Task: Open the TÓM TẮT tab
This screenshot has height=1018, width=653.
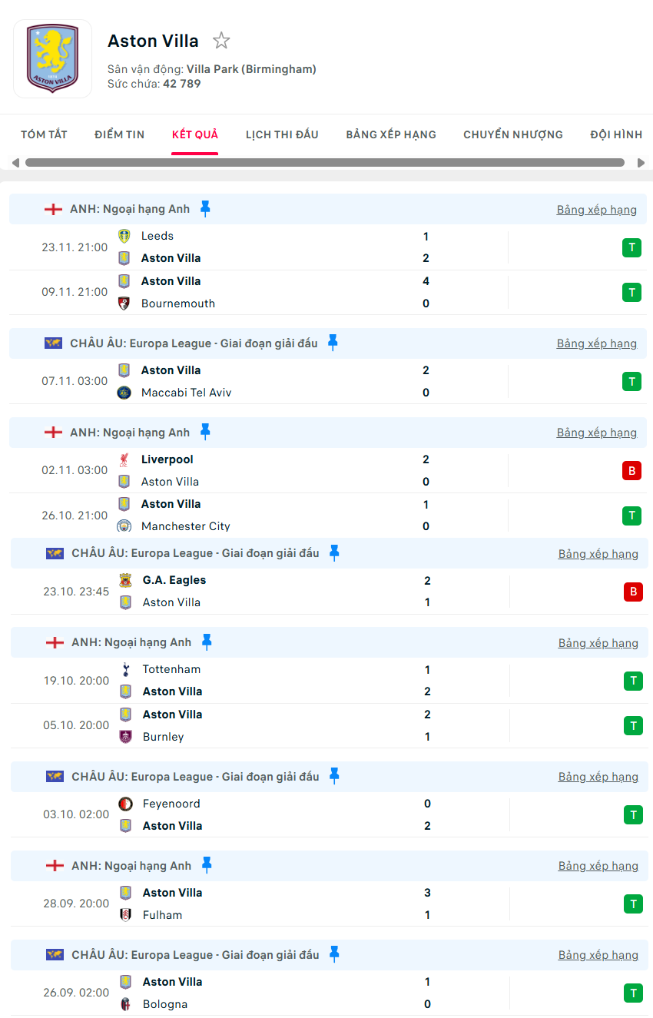Action: 44,134
